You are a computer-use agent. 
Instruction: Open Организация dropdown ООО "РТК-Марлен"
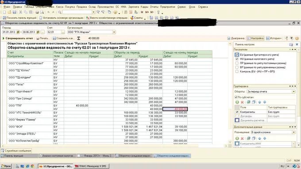[x=114, y=32]
